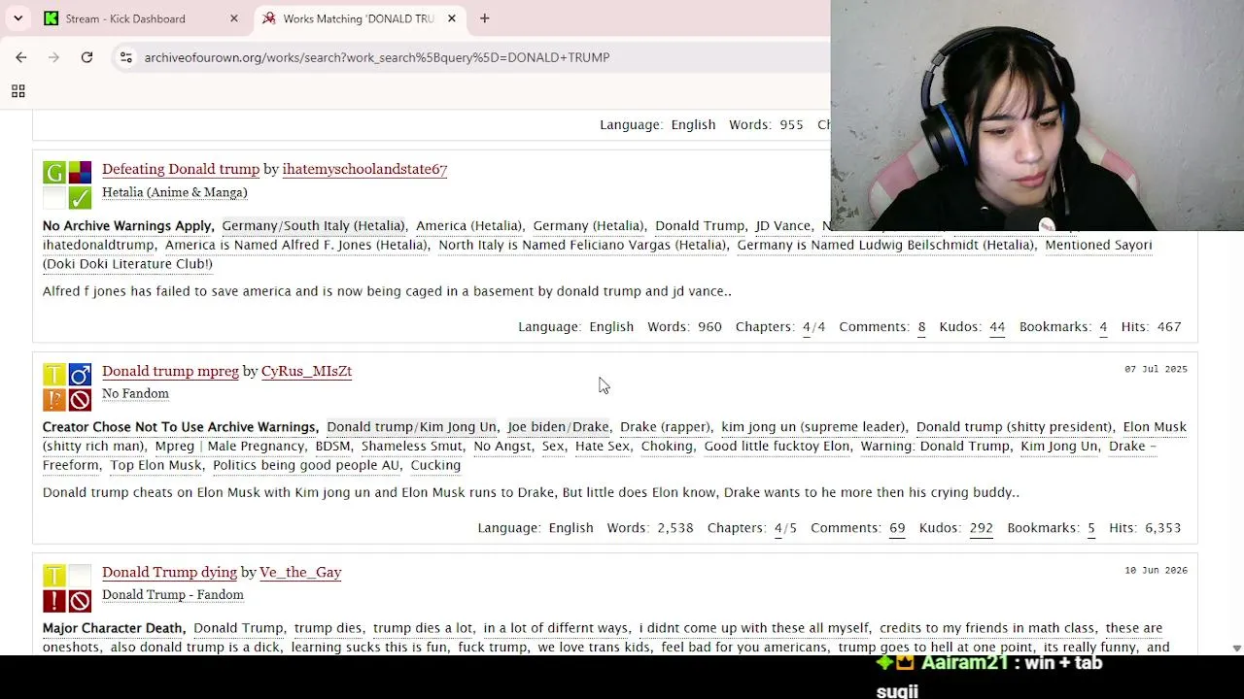Visit author CyRus_MIsZt's profile
Screen dimensions: 1244x699
click(x=306, y=371)
